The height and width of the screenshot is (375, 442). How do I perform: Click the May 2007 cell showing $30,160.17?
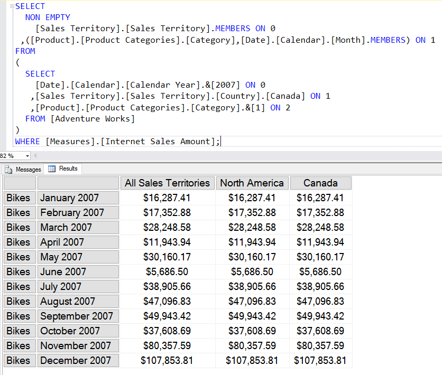coord(167,257)
